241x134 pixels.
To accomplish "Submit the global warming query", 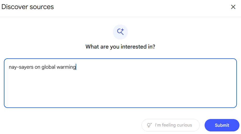I will (222, 125).
